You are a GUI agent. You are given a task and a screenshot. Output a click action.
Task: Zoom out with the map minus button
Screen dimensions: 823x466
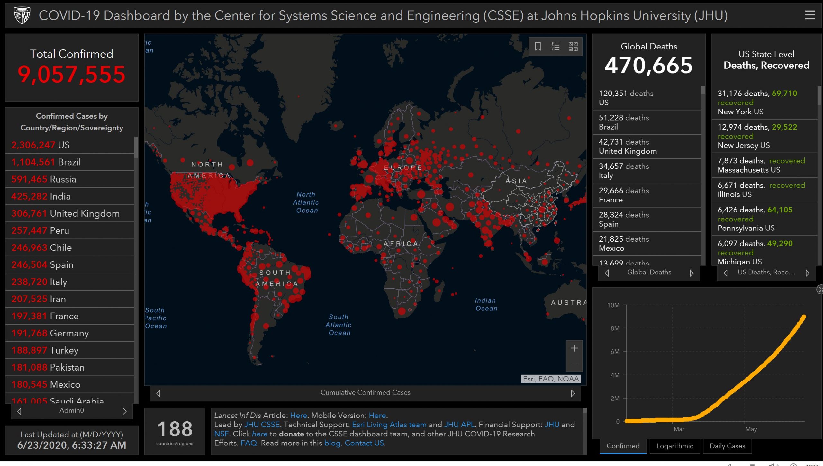click(574, 363)
